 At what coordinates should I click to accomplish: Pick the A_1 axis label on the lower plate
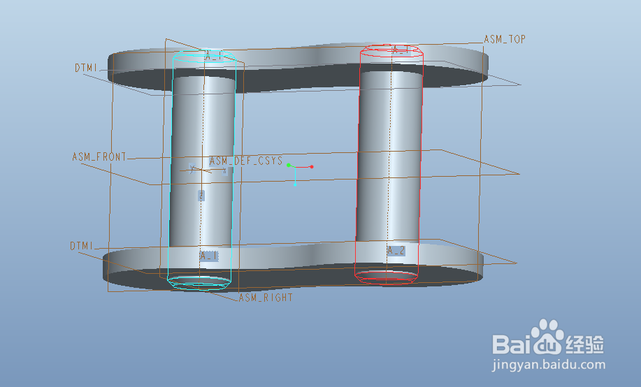[209, 256]
